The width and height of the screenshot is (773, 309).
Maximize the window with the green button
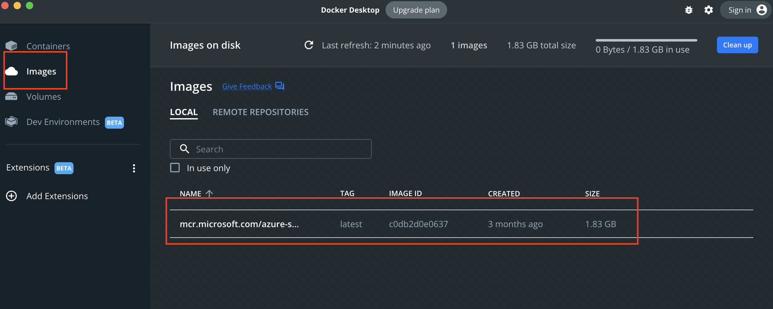[x=30, y=5]
